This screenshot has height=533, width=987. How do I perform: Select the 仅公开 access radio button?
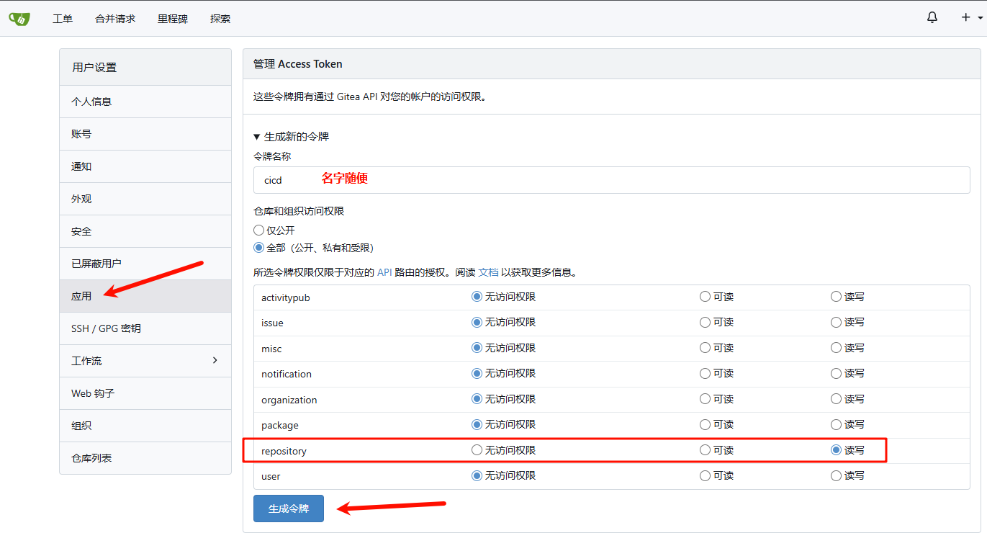[258, 229]
